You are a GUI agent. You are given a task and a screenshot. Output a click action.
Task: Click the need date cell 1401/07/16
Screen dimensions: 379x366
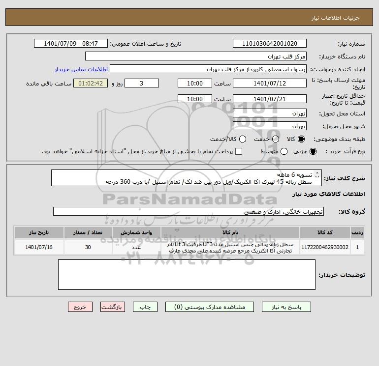point(39,247)
